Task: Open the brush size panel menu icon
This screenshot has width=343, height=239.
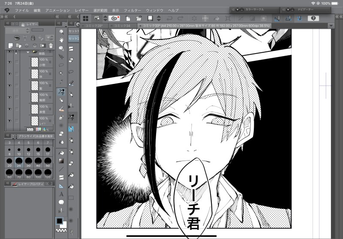Action: pos(7,136)
